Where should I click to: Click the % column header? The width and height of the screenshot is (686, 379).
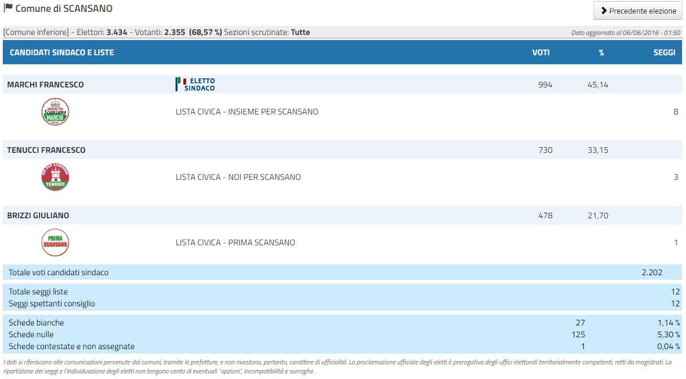point(601,52)
